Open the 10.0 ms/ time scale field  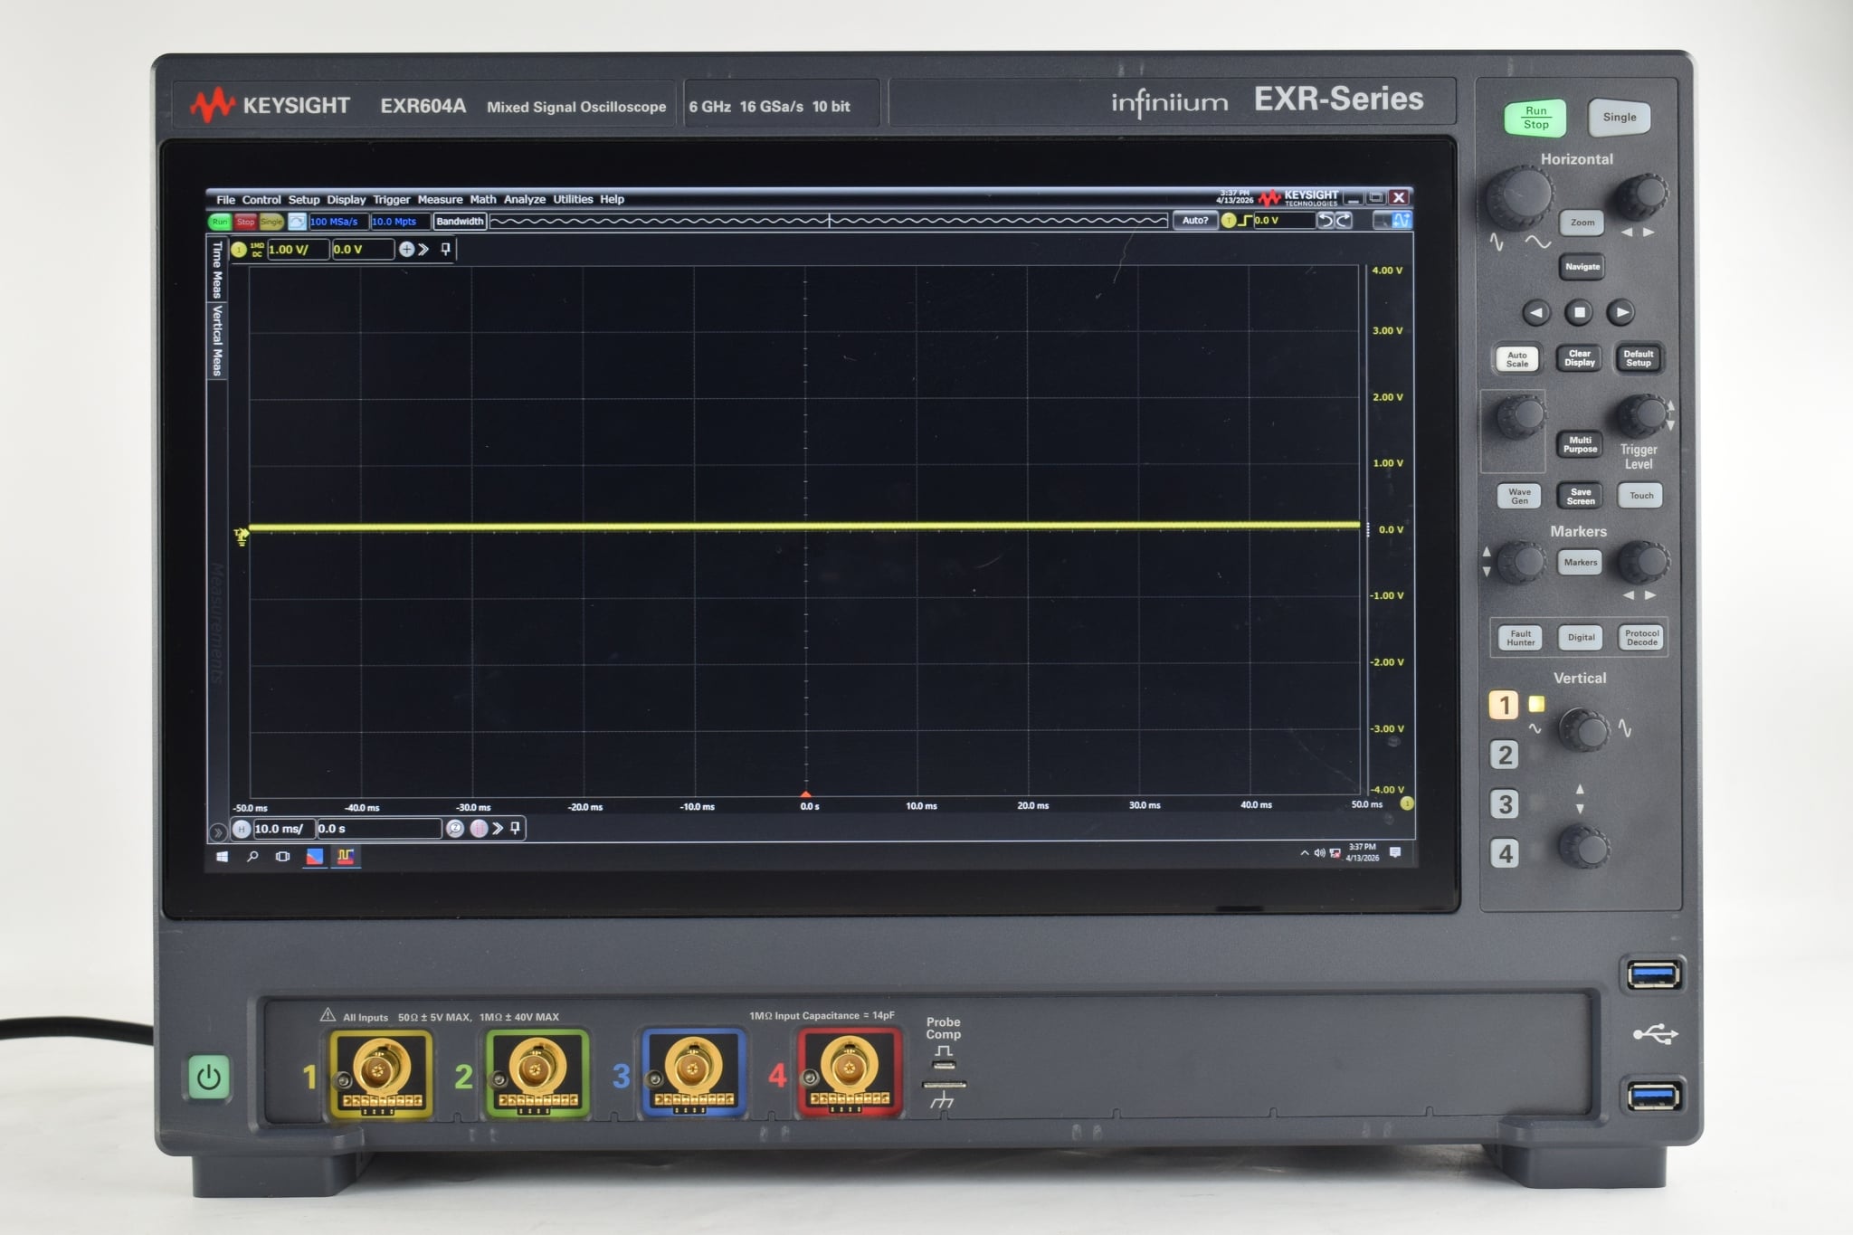283,829
